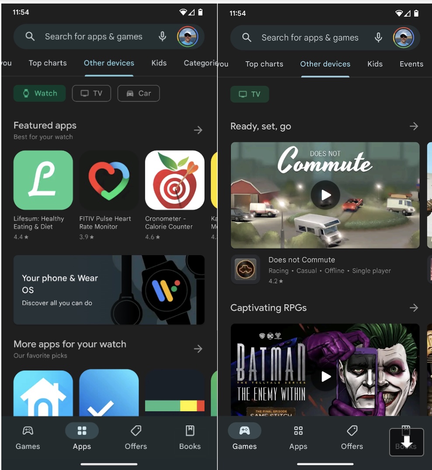
Task: Switch to Kids tab in right screen
Action: [375, 64]
